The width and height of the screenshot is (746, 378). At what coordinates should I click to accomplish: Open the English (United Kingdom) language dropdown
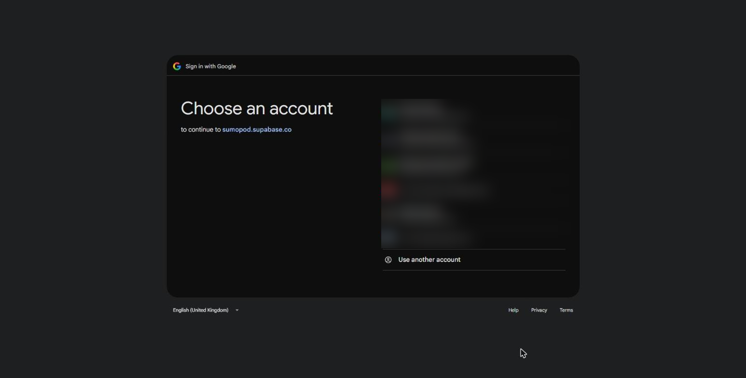(x=206, y=310)
